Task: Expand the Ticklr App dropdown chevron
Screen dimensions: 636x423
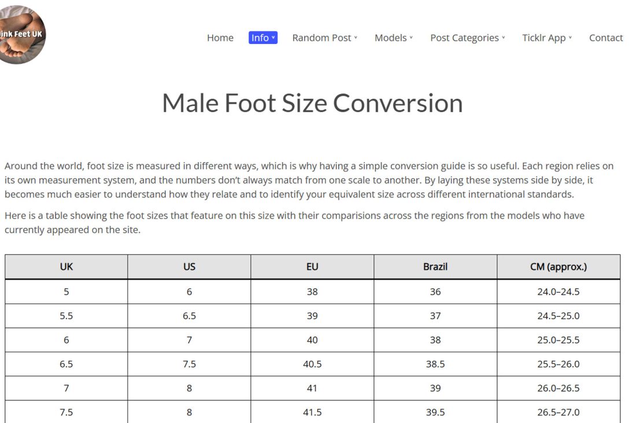Action: [x=570, y=38]
